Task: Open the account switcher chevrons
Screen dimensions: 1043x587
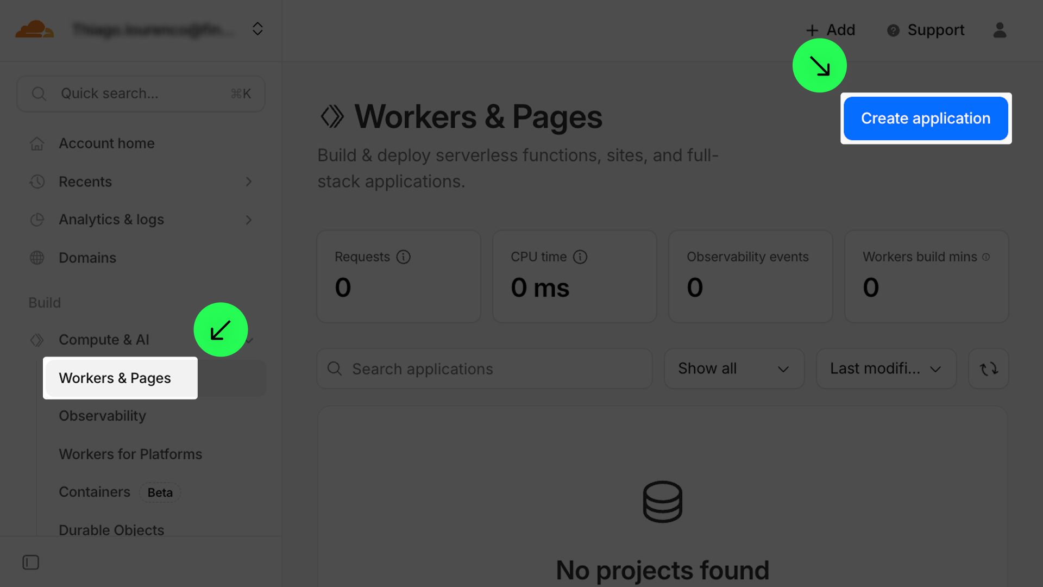Action: tap(257, 29)
